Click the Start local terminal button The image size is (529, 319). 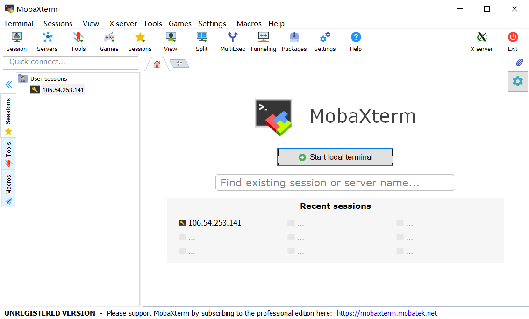click(336, 157)
